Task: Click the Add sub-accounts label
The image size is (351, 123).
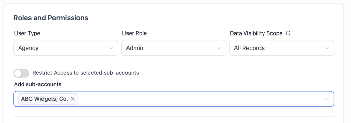Action: pos(38,84)
